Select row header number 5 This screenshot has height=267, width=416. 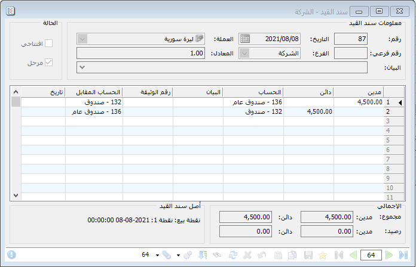tap(394, 140)
